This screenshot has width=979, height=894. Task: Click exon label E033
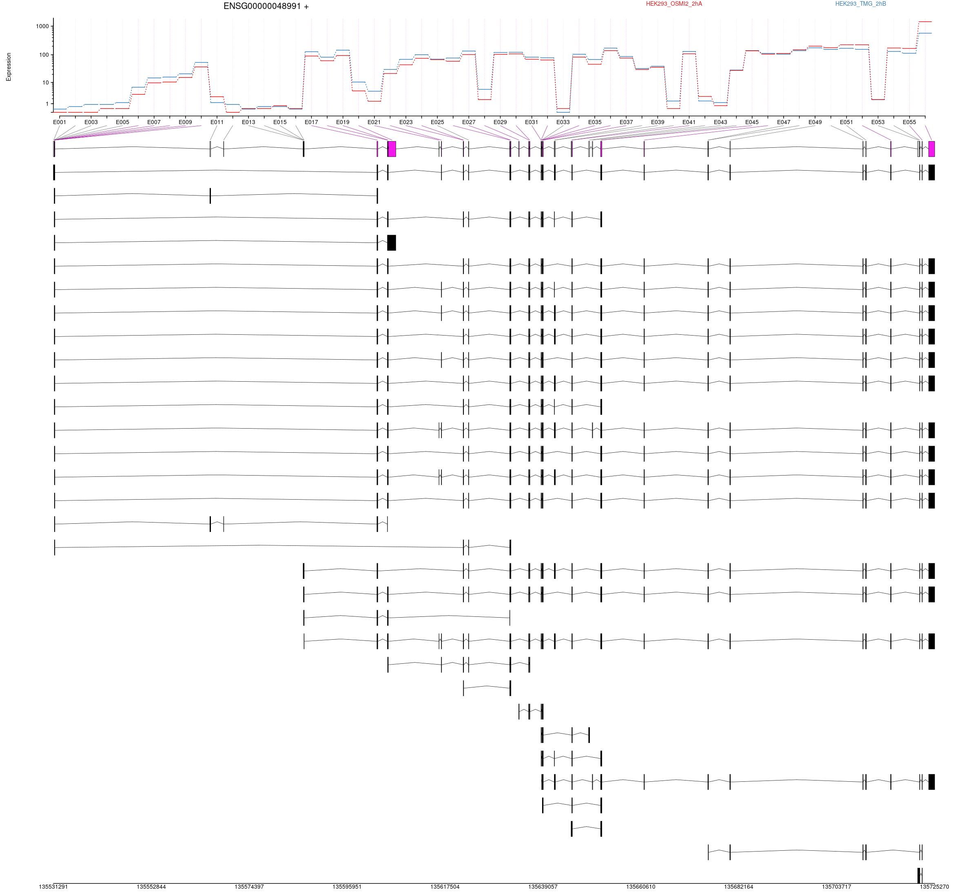click(x=563, y=122)
